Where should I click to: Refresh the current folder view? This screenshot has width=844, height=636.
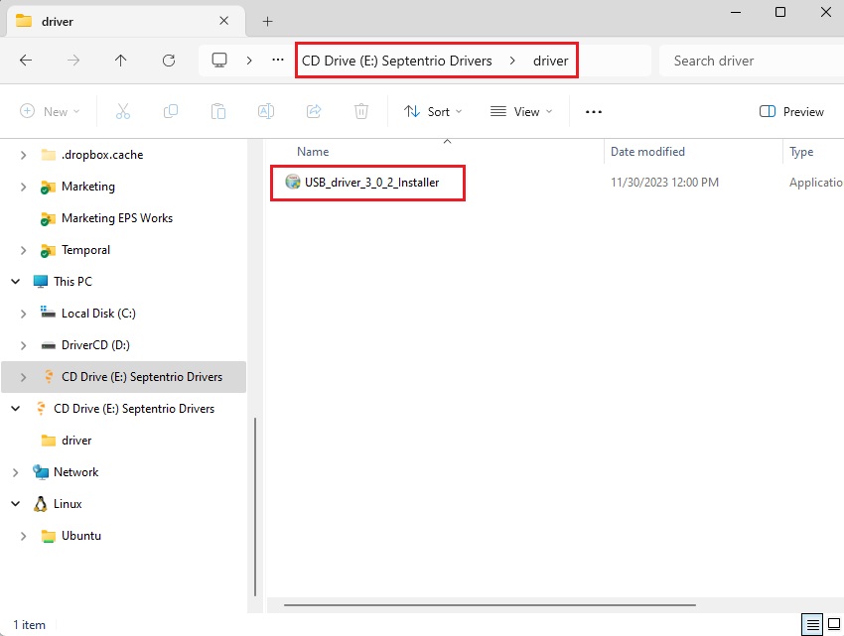pos(169,61)
